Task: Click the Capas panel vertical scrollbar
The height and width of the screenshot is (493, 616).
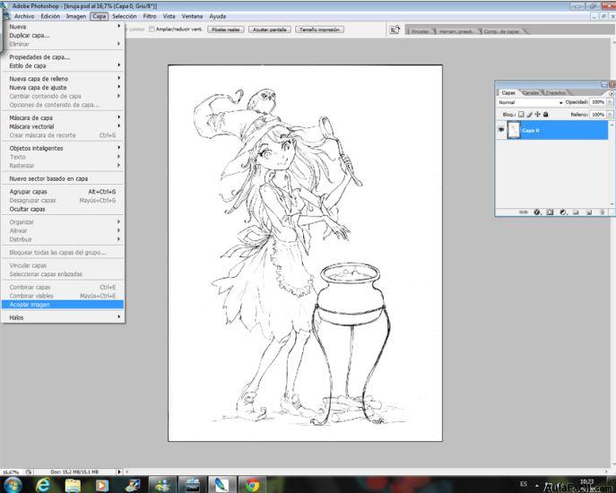Action: pyautogui.click(x=612, y=164)
